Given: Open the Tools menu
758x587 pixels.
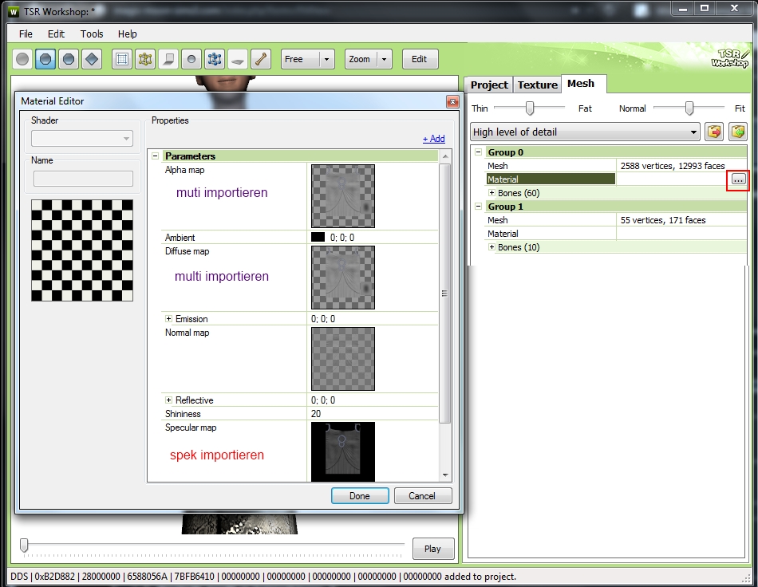Looking at the screenshot, I should point(92,34).
